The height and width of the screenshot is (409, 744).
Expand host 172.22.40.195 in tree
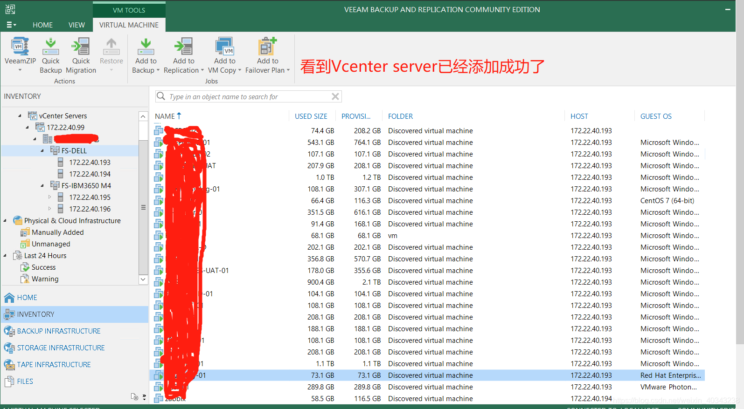click(49, 197)
